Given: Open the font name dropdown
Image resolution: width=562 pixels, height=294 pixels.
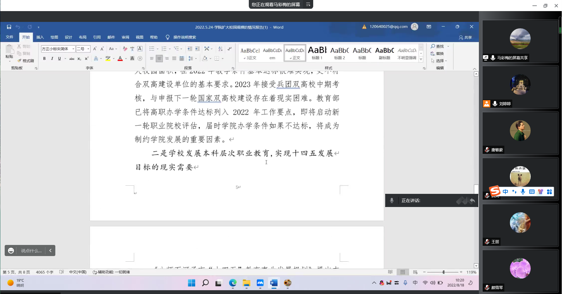Looking at the screenshot, I should tap(73, 49).
